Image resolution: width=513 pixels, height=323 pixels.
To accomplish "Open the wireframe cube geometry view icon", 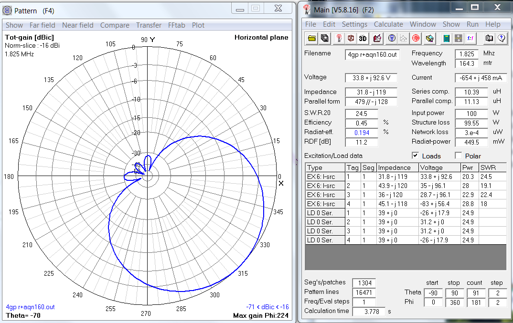I will (351, 38).
